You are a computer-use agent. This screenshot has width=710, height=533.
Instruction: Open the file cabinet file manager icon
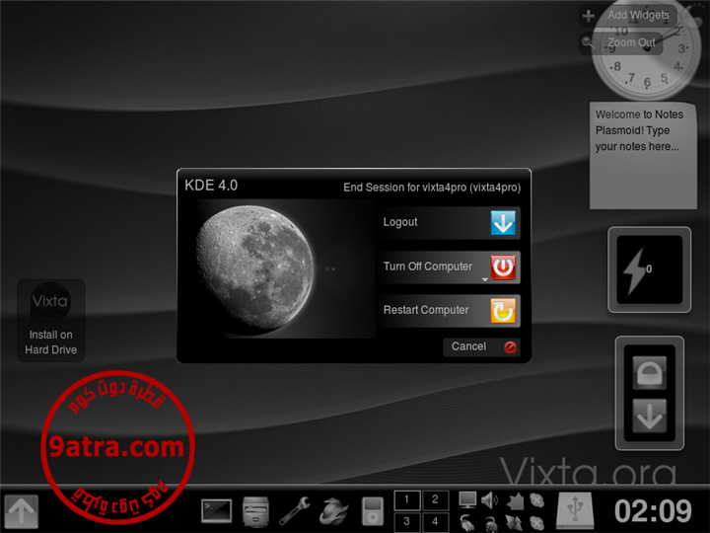(255, 511)
